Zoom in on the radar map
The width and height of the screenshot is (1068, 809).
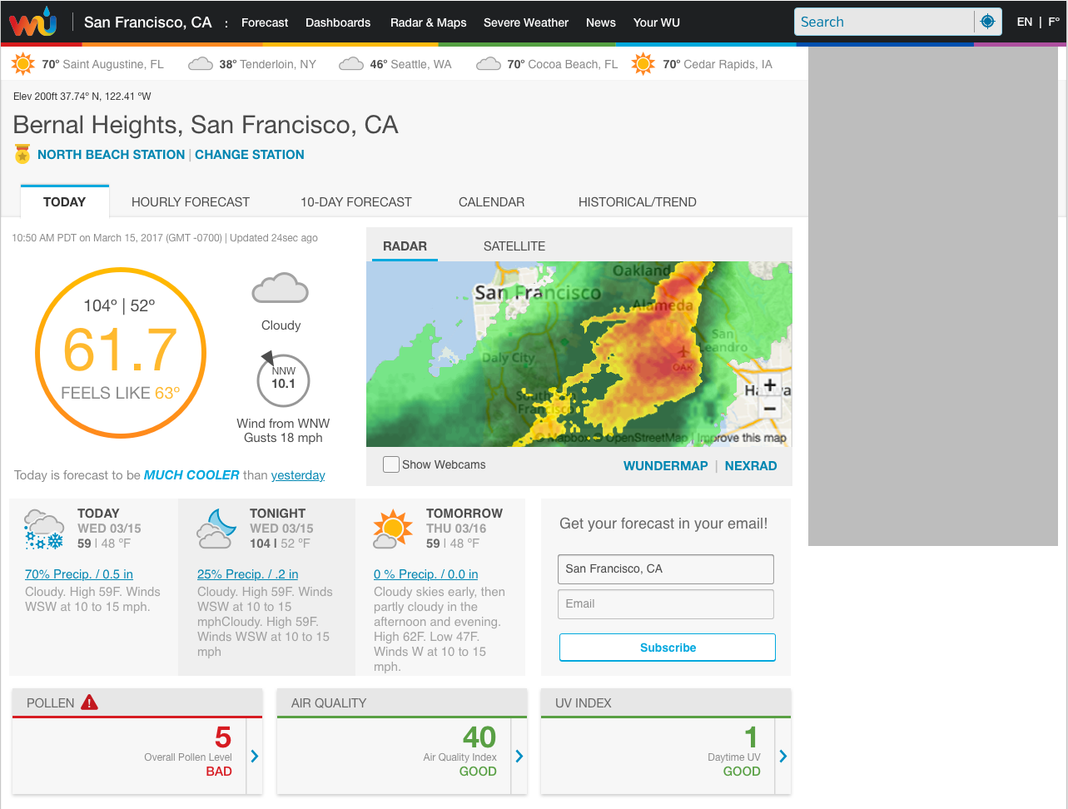[770, 385]
